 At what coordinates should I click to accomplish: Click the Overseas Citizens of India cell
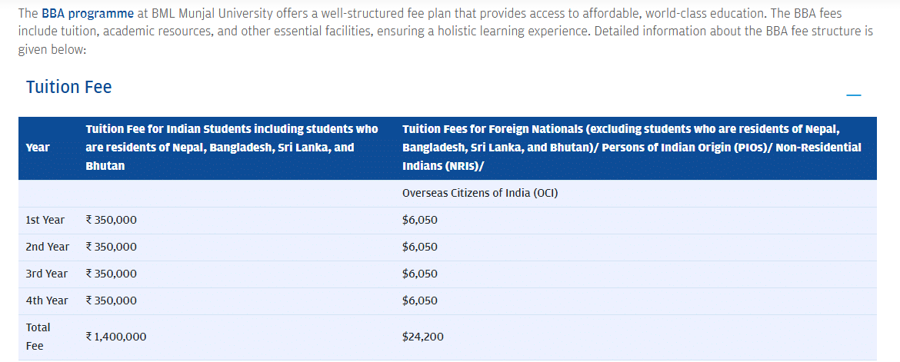coord(480,193)
